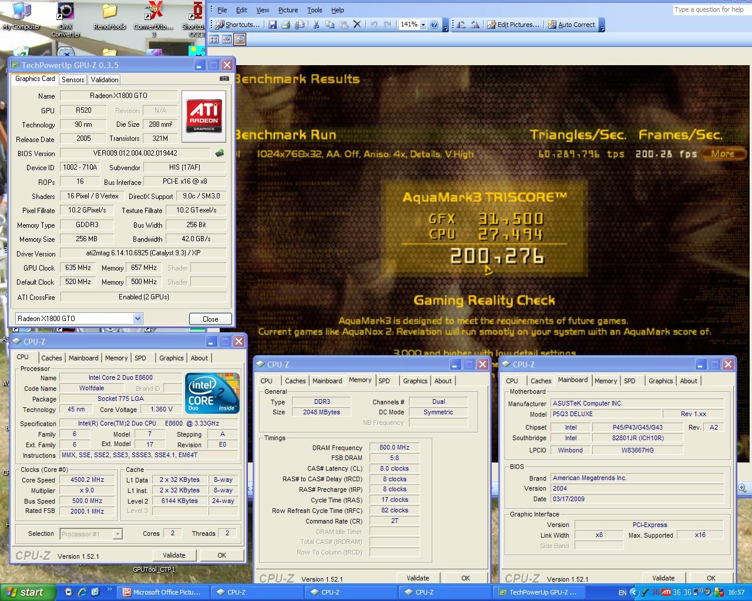Click the DRAM Frequency 800.0 MHz value
Screen dimensions: 752x601
coord(395,448)
